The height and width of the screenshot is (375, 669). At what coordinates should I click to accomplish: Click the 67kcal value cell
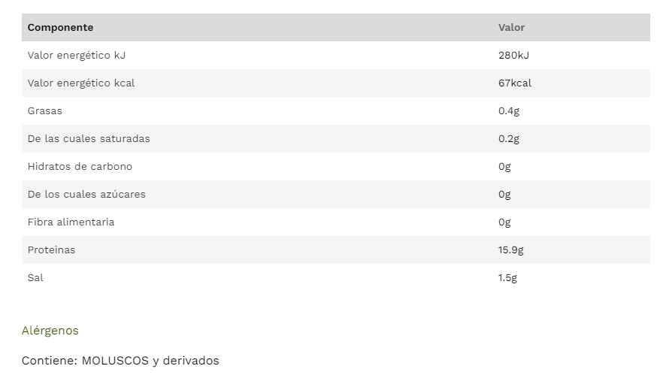[514, 83]
